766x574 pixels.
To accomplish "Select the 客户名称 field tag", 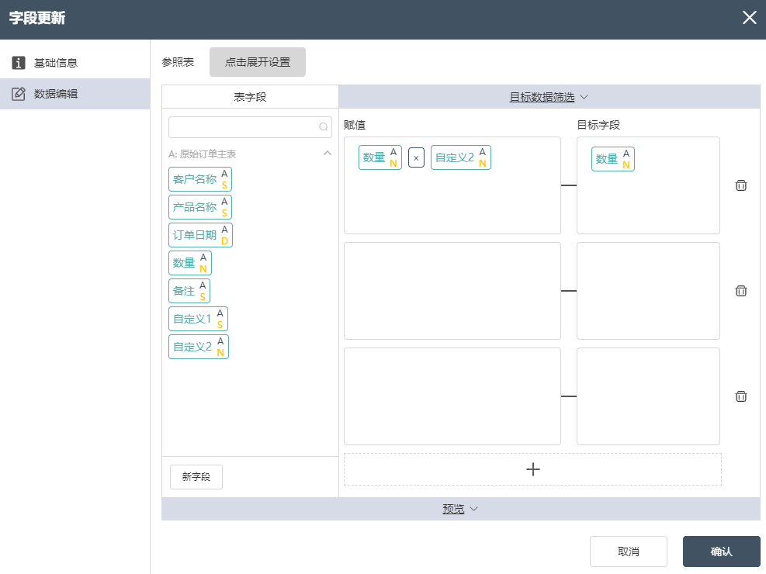I will tap(199, 179).
